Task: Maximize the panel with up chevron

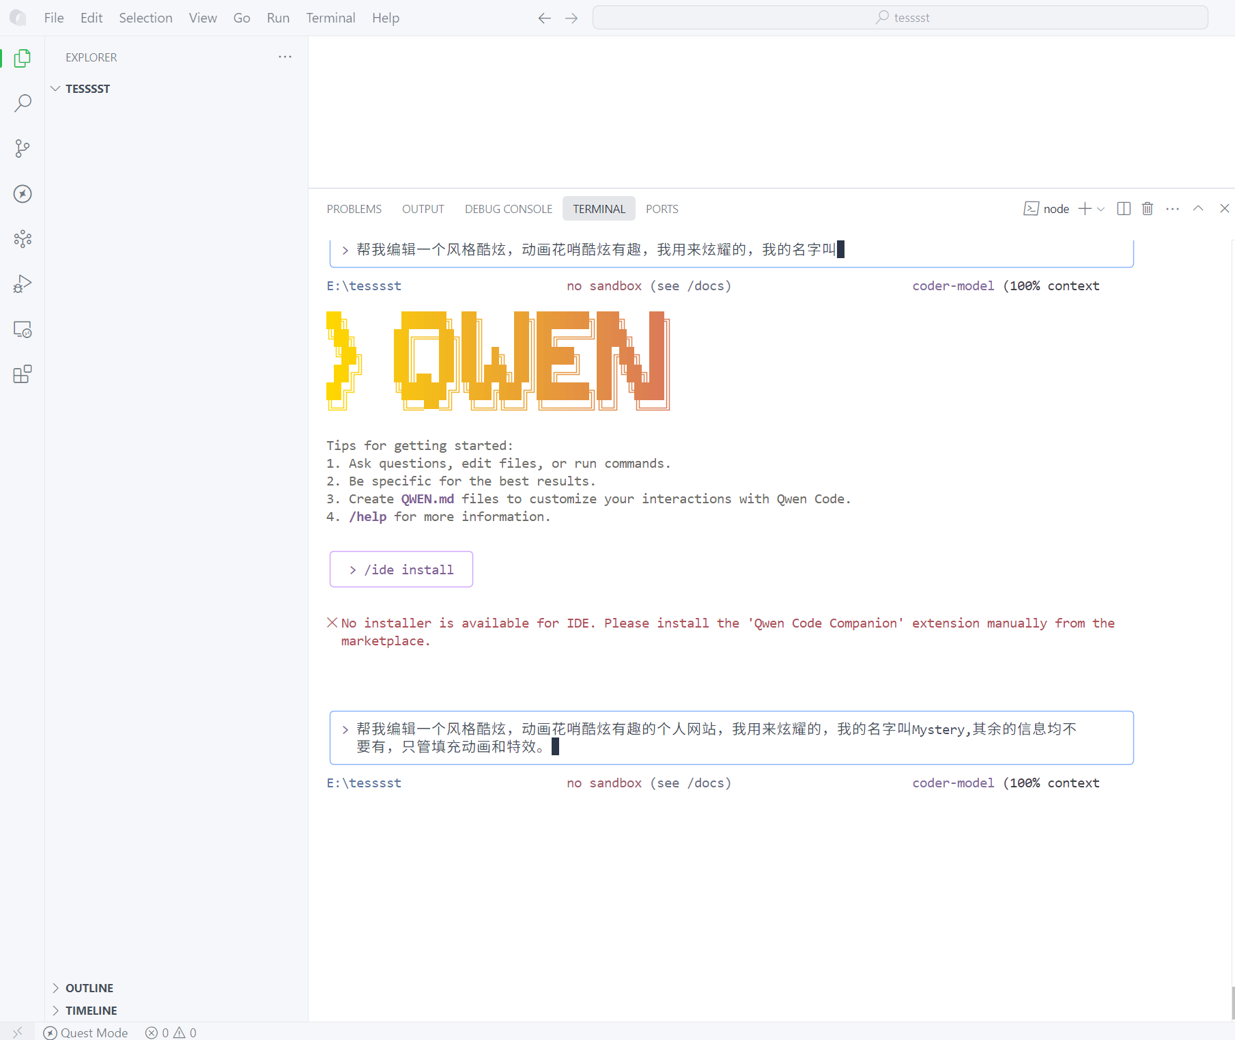Action: tap(1198, 209)
